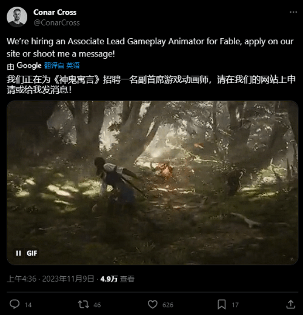Pause the GIF playback

[18, 253]
